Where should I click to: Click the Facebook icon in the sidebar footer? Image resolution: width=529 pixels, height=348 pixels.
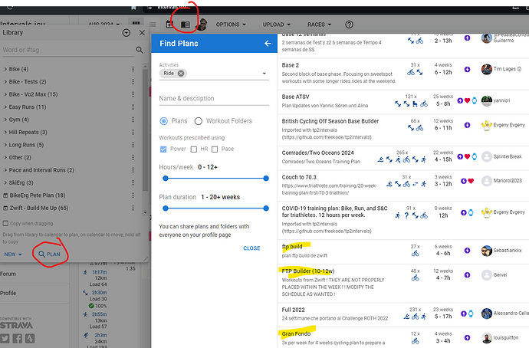18,338
